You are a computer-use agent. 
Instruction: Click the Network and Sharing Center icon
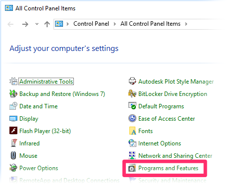132,155
